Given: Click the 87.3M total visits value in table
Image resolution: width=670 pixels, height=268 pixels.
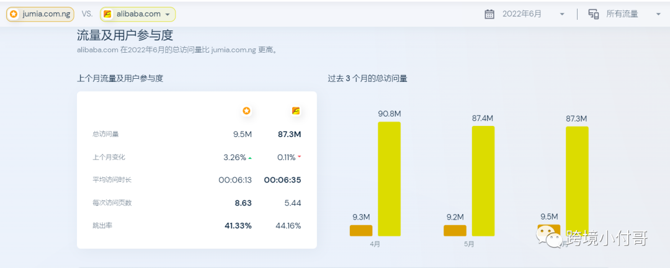Looking at the screenshot, I should pos(289,134).
